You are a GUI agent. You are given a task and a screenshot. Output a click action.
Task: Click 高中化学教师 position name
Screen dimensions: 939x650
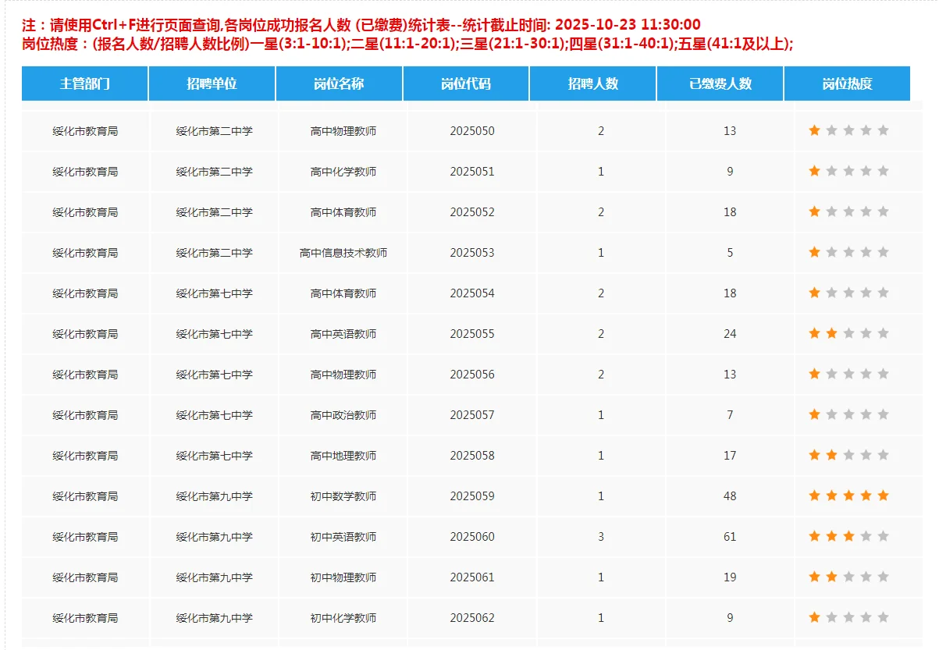(343, 172)
